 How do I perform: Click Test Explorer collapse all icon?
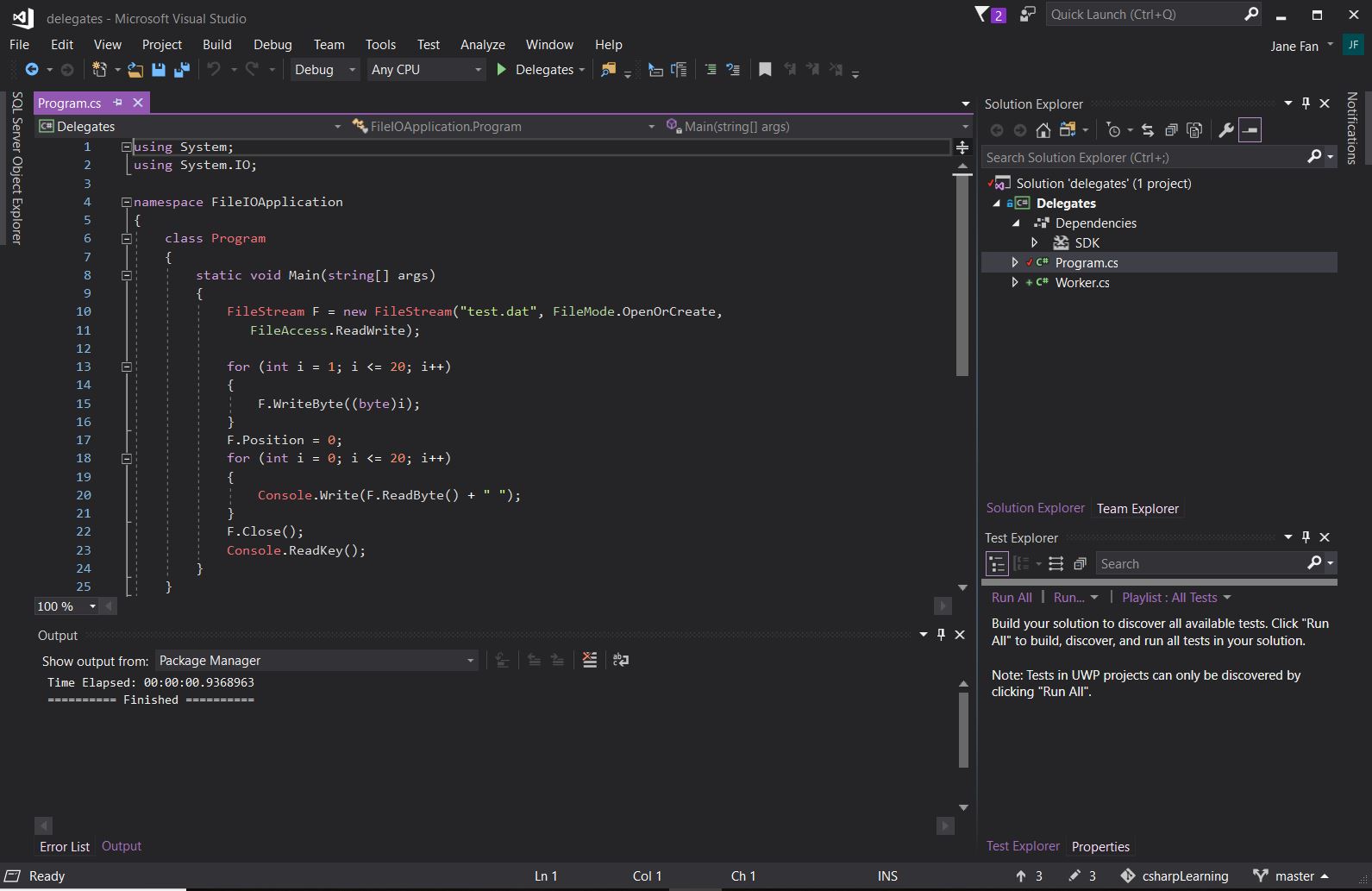[x=1080, y=563]
